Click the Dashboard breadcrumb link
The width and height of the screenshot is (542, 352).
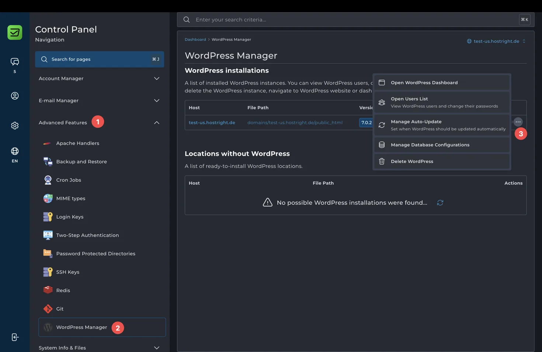pos(195,39)
